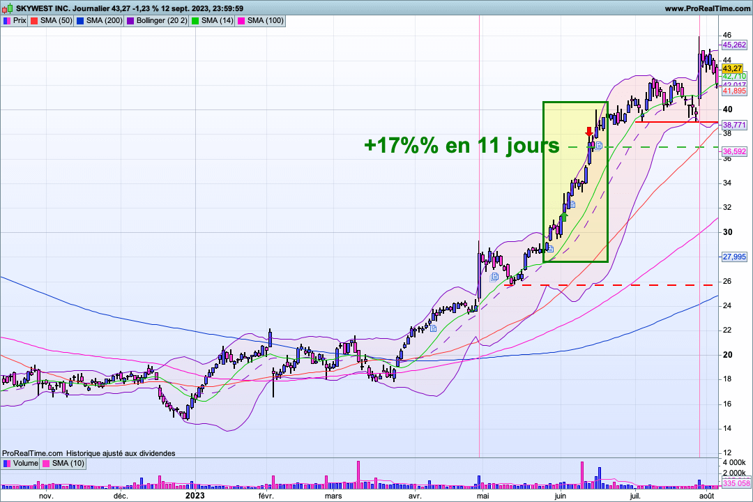Click the upper Bollinger value 45,262
The height and width of the screenshot is (502, 753).
[x=734, y=45]
